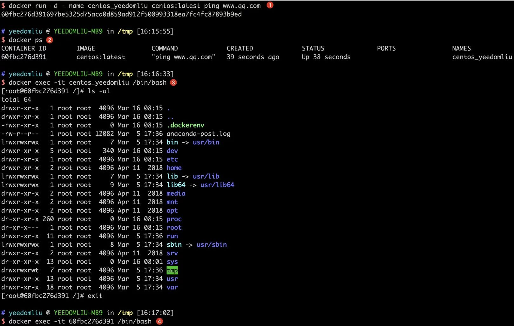514x326 pixels.
Task: Click the 'dev' directory name
Action: click(x=172, y=151)
